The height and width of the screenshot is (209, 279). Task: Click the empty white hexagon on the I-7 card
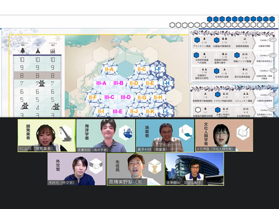[x=198, y=109]
